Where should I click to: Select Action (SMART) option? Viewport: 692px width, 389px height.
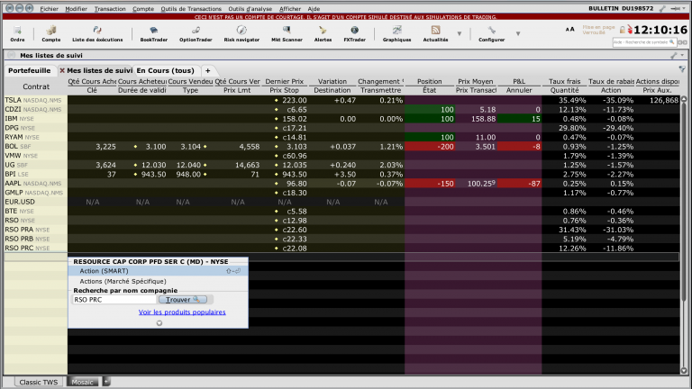158,271
